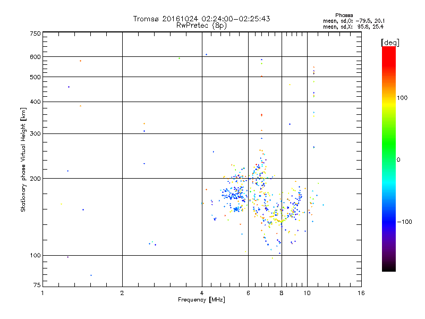Click the x-axis tick label '16'
The height and width of the screenshot is (319, 425).
click(361, 293)
